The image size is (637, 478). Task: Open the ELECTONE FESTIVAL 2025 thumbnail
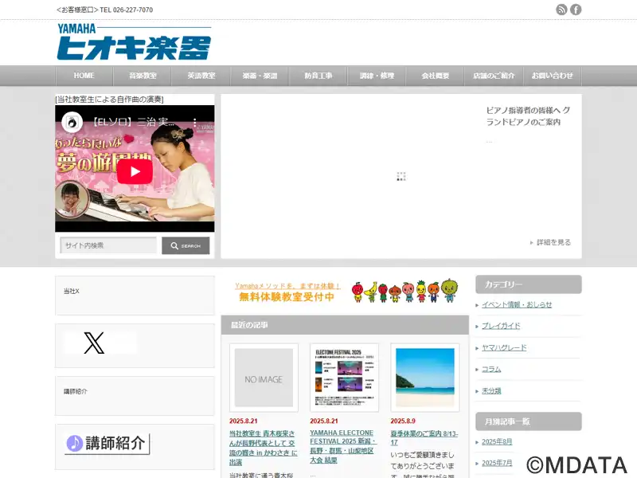coord(344,378)
